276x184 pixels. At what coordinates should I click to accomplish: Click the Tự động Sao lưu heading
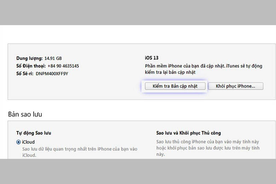click(x=34, y=133)
